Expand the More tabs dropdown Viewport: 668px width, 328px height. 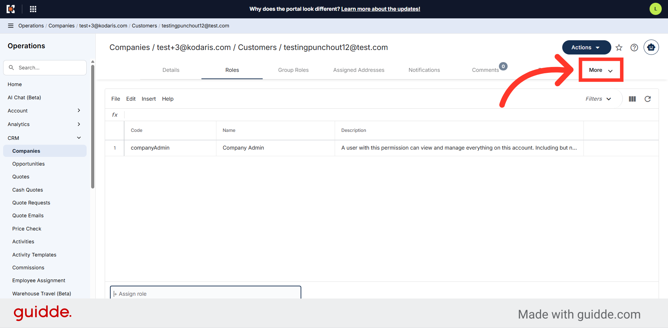click(x=601, y=70)
